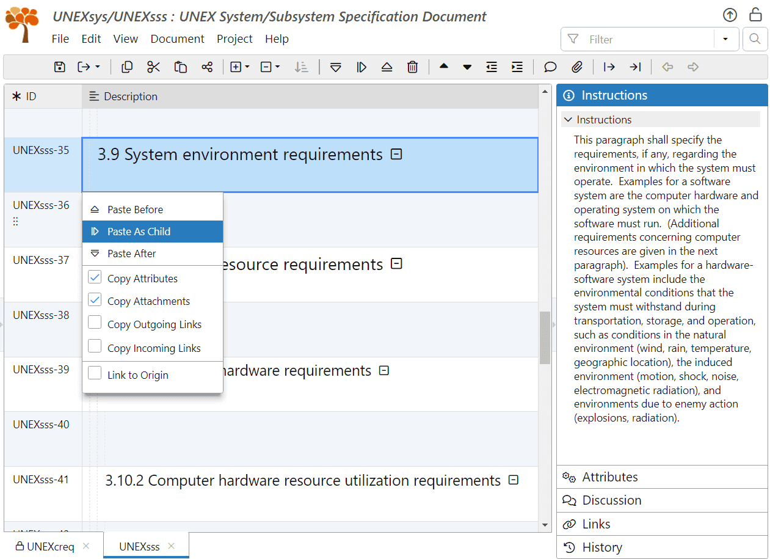The image size is (770, 559).
Task: Open the Remove item dropdown arrow
Action: click(278, 67)
